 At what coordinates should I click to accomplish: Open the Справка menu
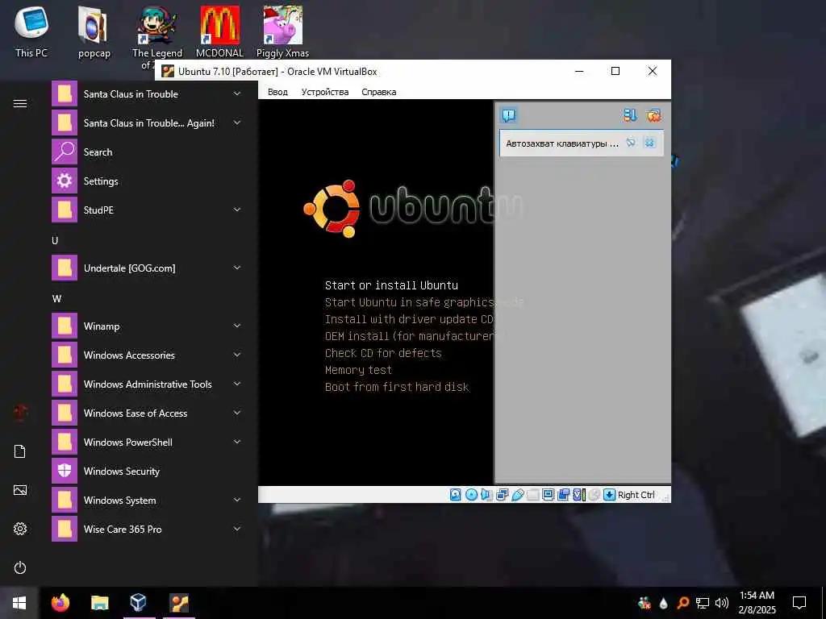coord(379,92)
